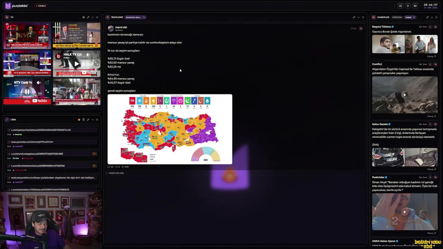The image size is (443, 249).
Task: Edit the HABERLER panel with pencil icon
Action: coord(427,17)
